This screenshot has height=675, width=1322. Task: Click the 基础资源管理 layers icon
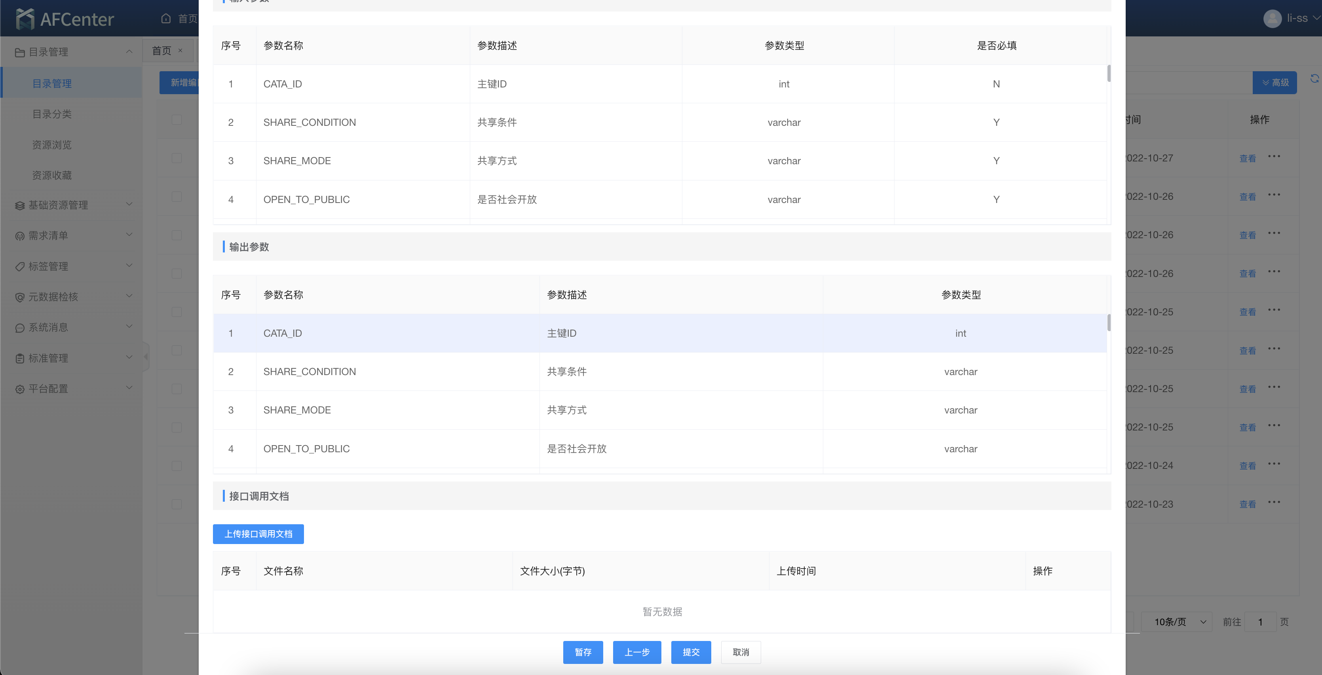19,206
